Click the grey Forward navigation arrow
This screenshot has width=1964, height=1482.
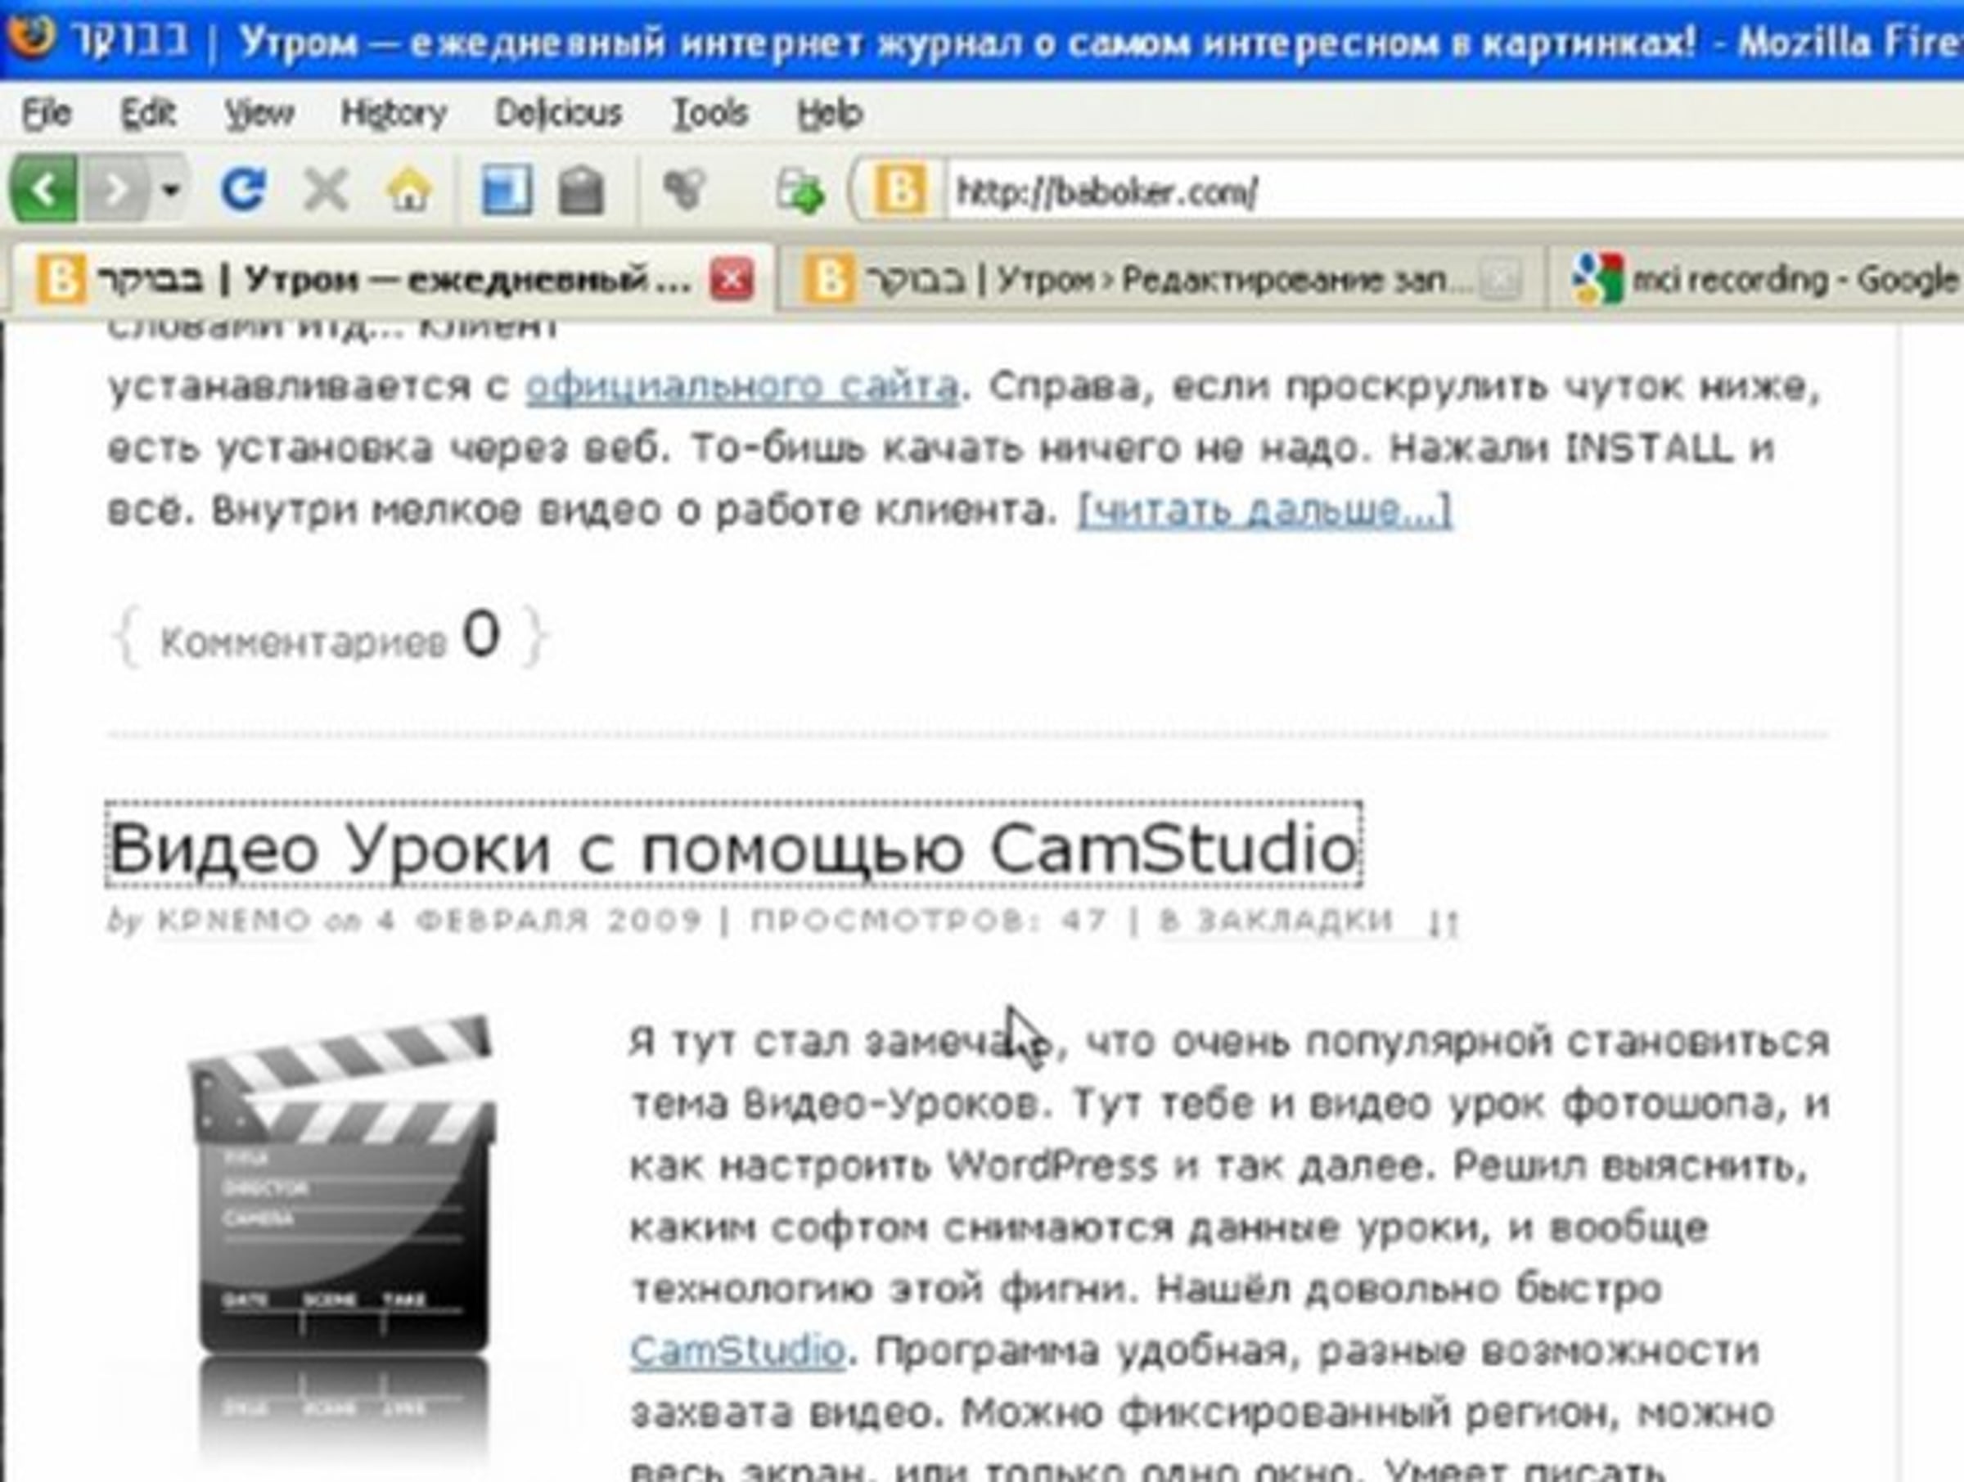tap(116, 189)
